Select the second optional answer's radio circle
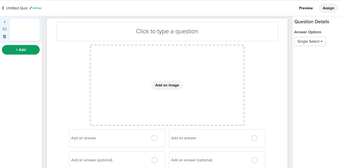The image size is (341, 168). (254, 160)
